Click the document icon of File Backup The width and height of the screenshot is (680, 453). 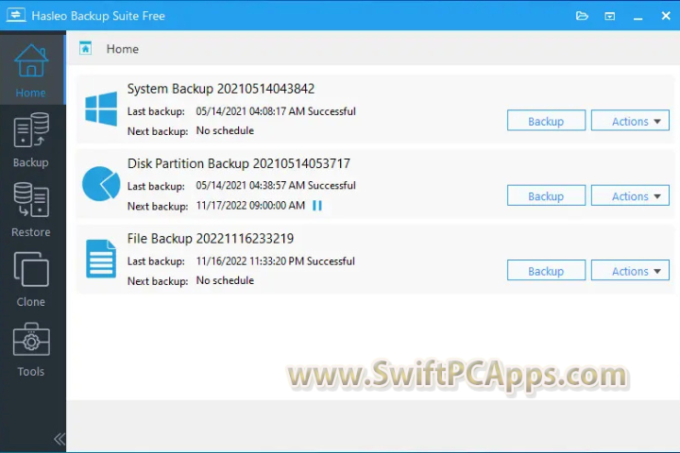[101, 259]
